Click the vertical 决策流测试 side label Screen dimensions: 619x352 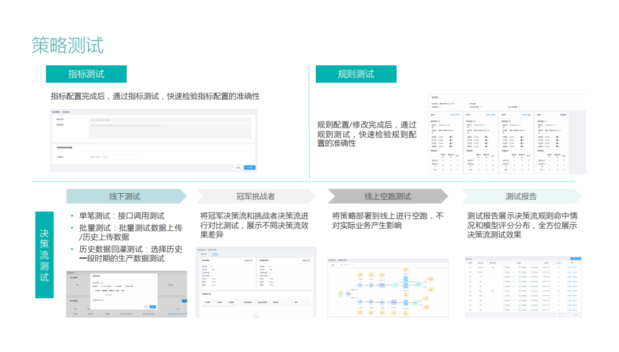tap(44, 255)
